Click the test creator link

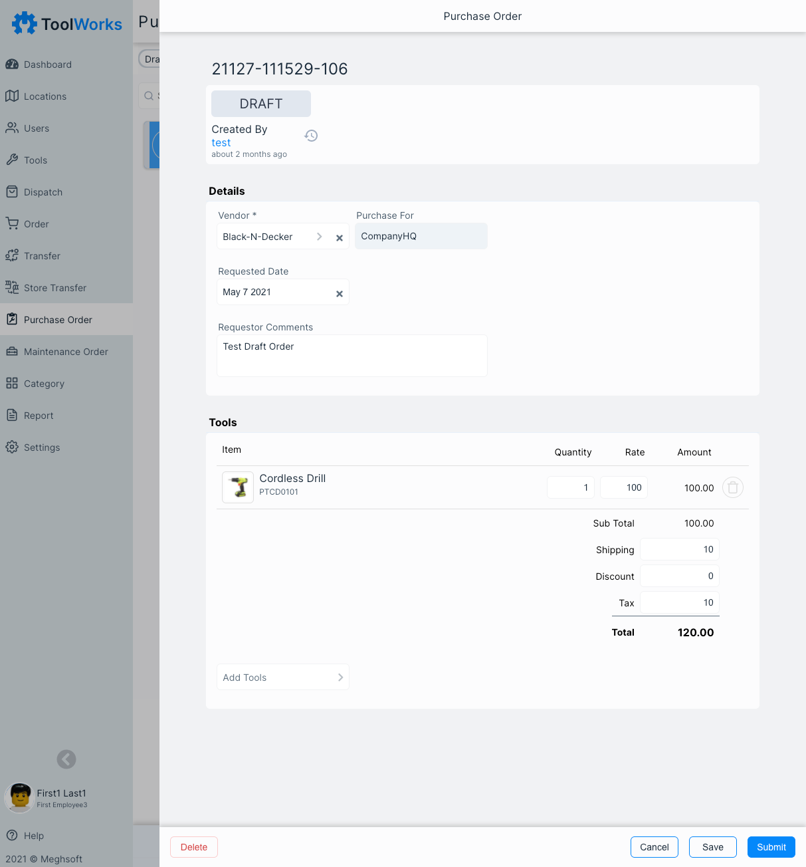click(221, 143)
